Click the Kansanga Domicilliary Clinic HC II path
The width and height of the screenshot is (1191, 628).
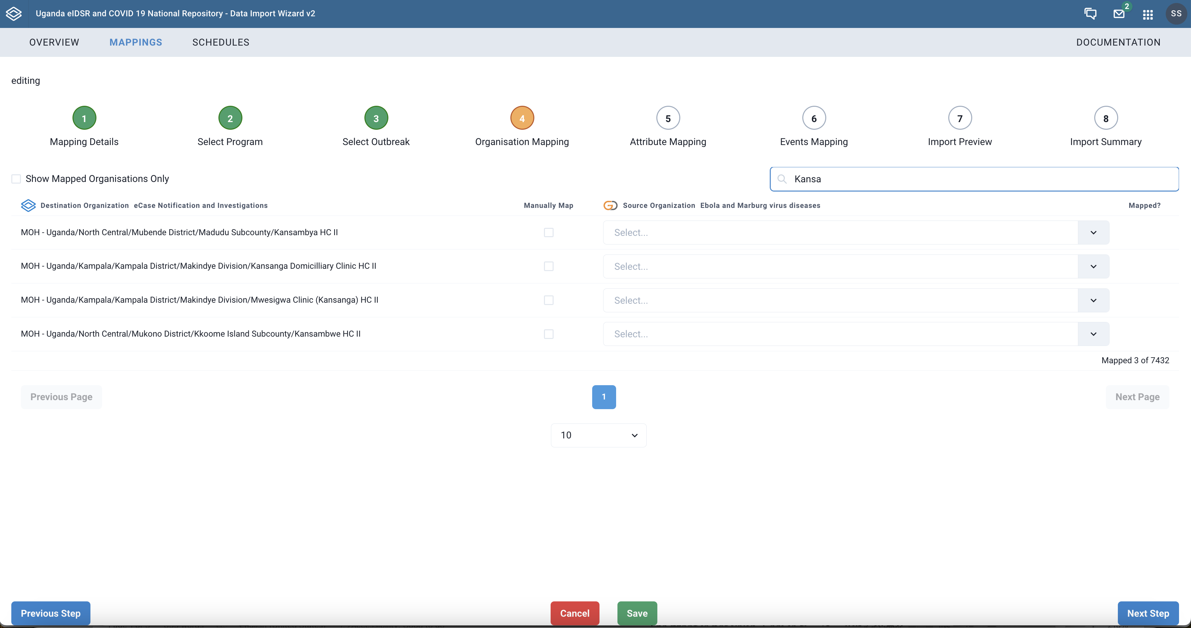(198, 266)
